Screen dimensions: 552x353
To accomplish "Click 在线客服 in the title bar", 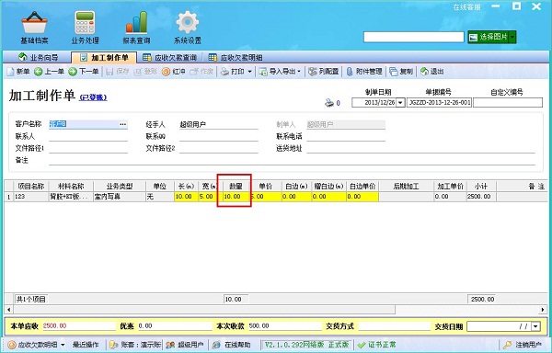I will click(x=466, y=6).
